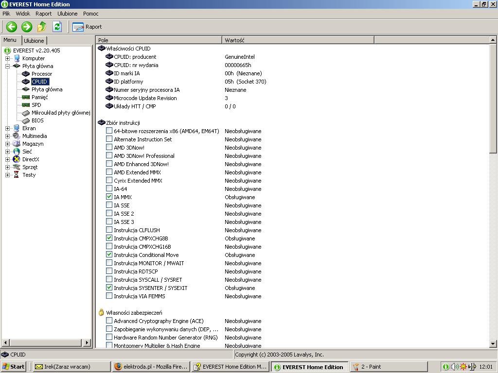Toggle the Instrukcja Conditional Move checkbox
The width and height of the screenshot is (498, 373).
point(109,254)
